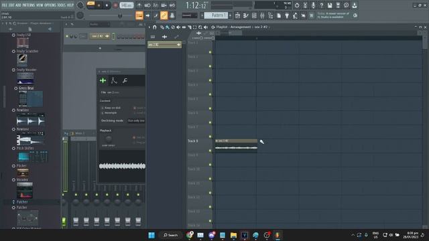Click the tempo 140 field

[127, 5]
